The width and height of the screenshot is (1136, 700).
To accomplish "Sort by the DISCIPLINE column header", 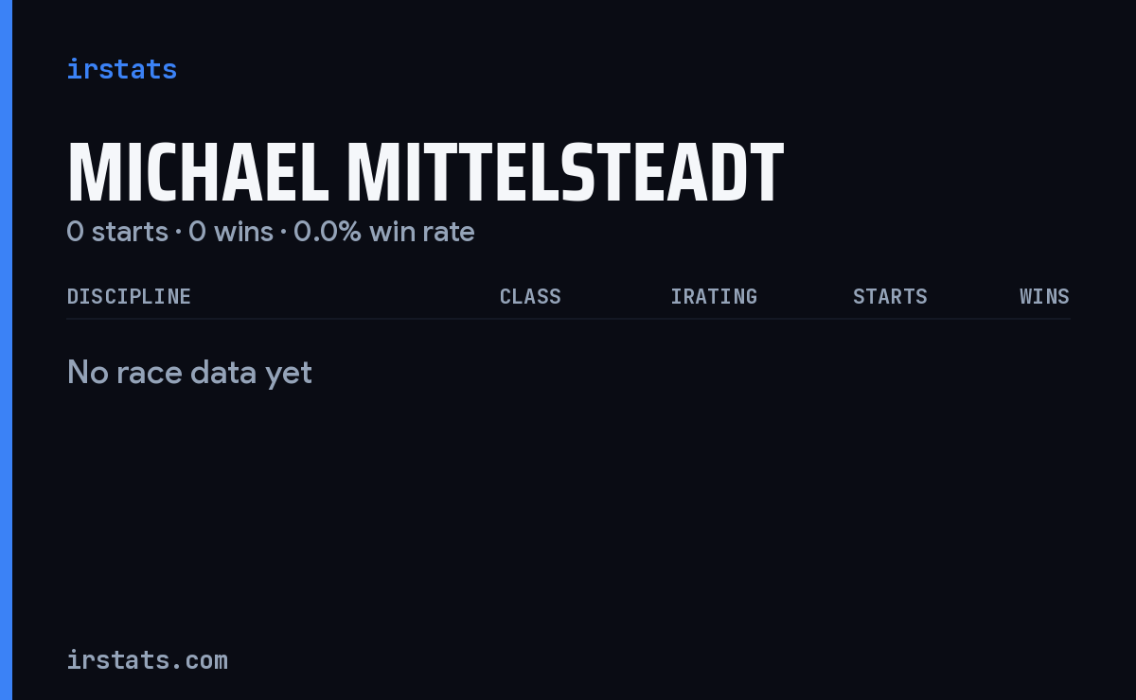I will tap(129, 296).
